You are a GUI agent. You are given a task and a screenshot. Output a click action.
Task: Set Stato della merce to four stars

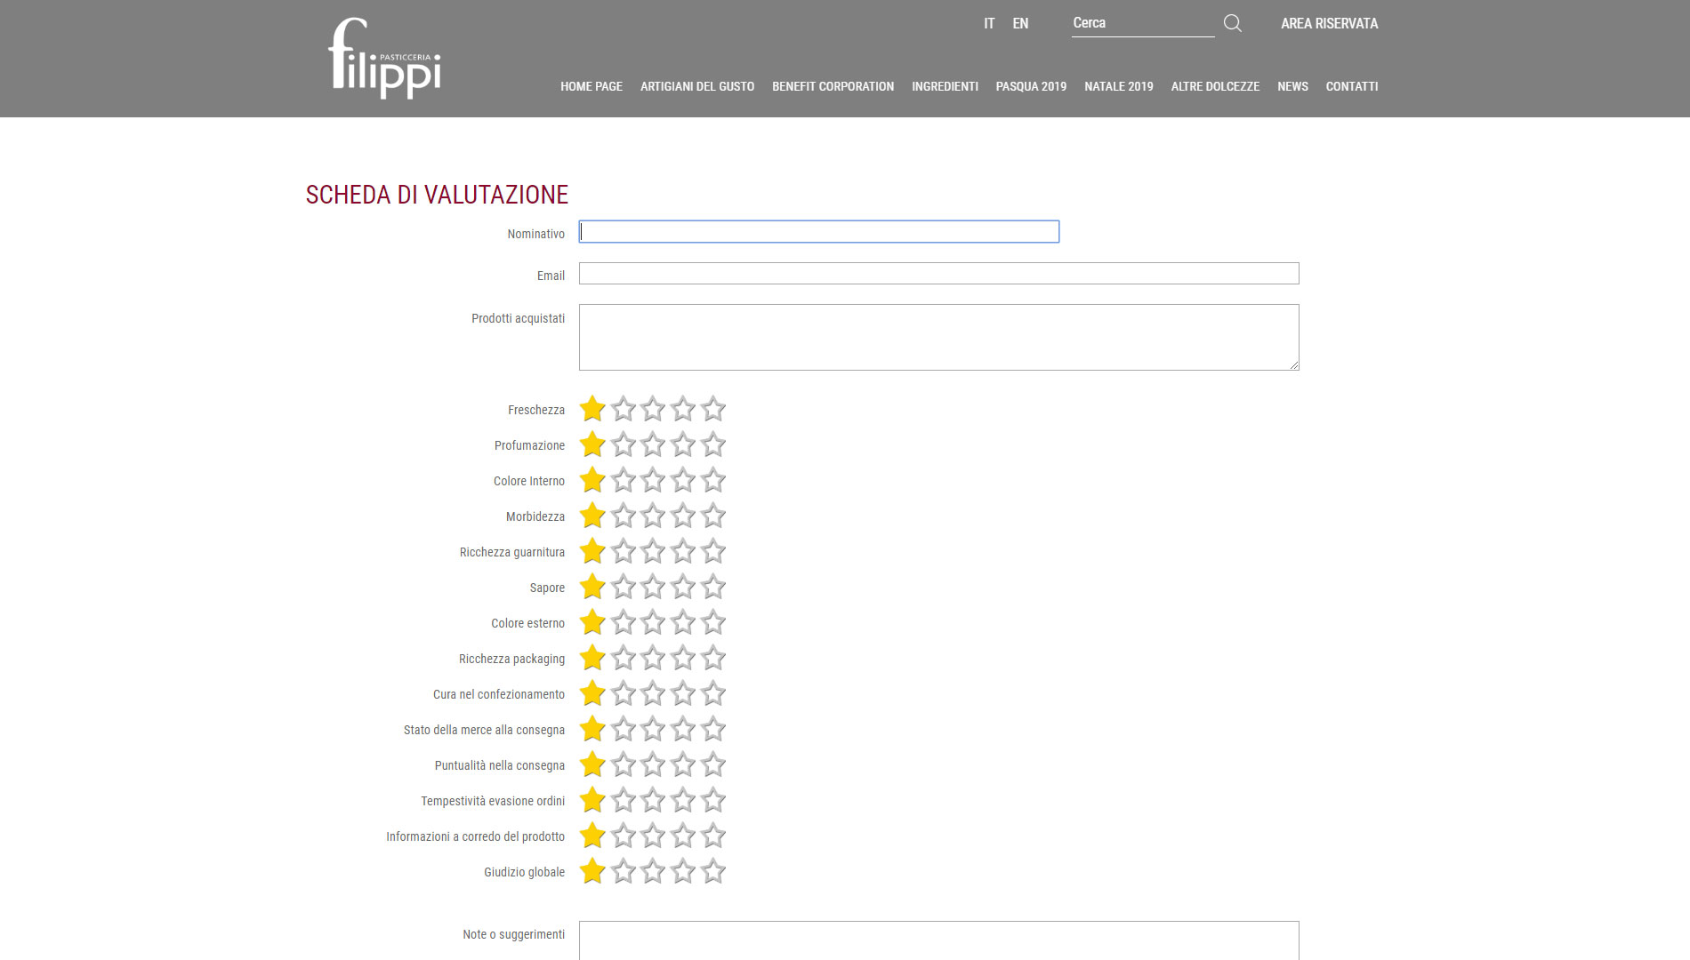(x=683, y=729)
